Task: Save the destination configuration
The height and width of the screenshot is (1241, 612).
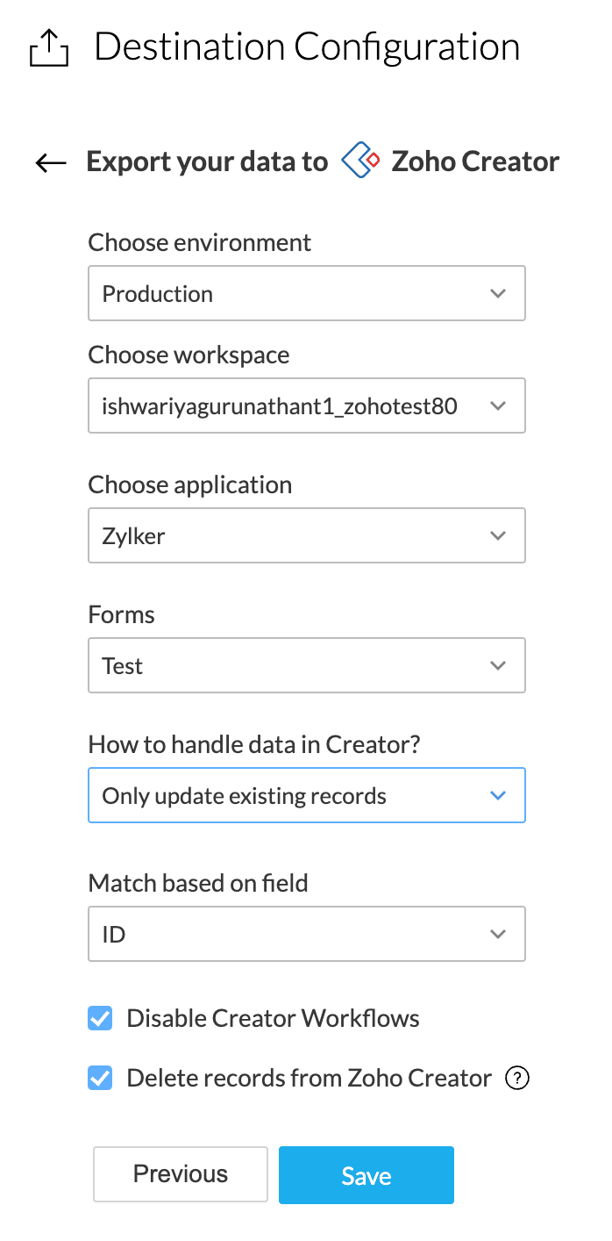Action: pyautogui.click(x=366, y=1175)
